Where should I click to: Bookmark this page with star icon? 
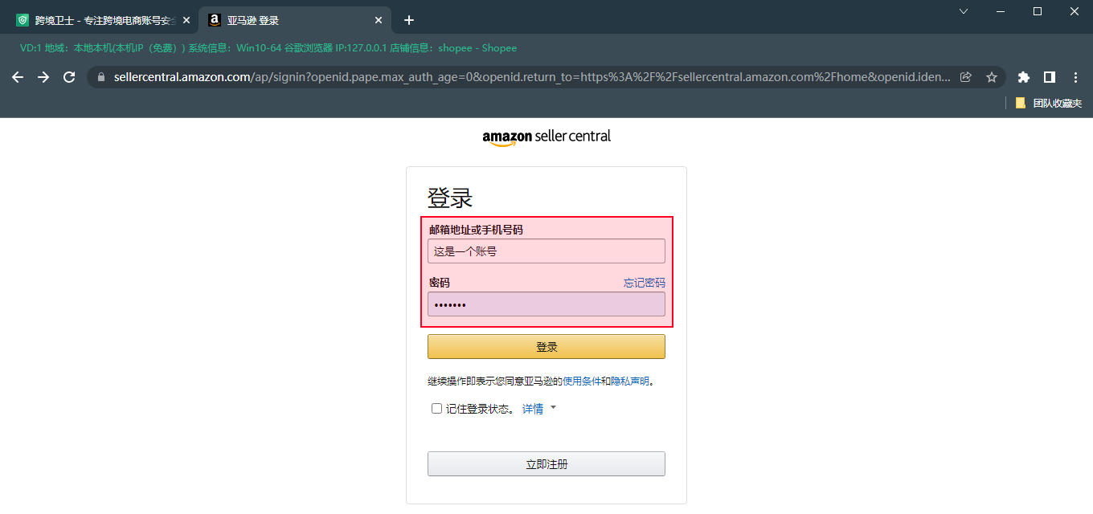992,77
